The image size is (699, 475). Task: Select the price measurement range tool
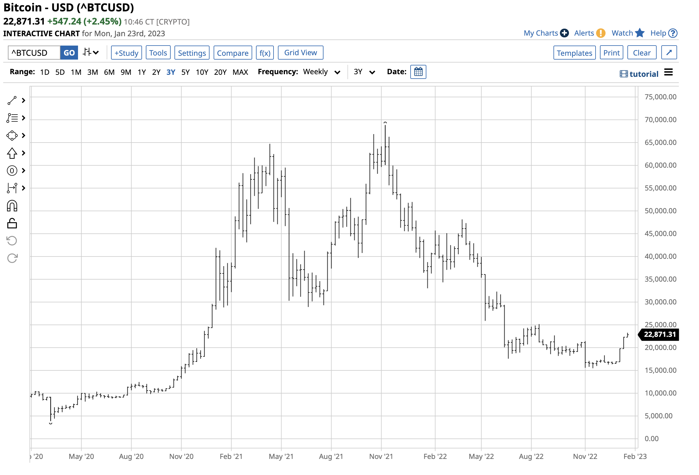tap(12, 188)
